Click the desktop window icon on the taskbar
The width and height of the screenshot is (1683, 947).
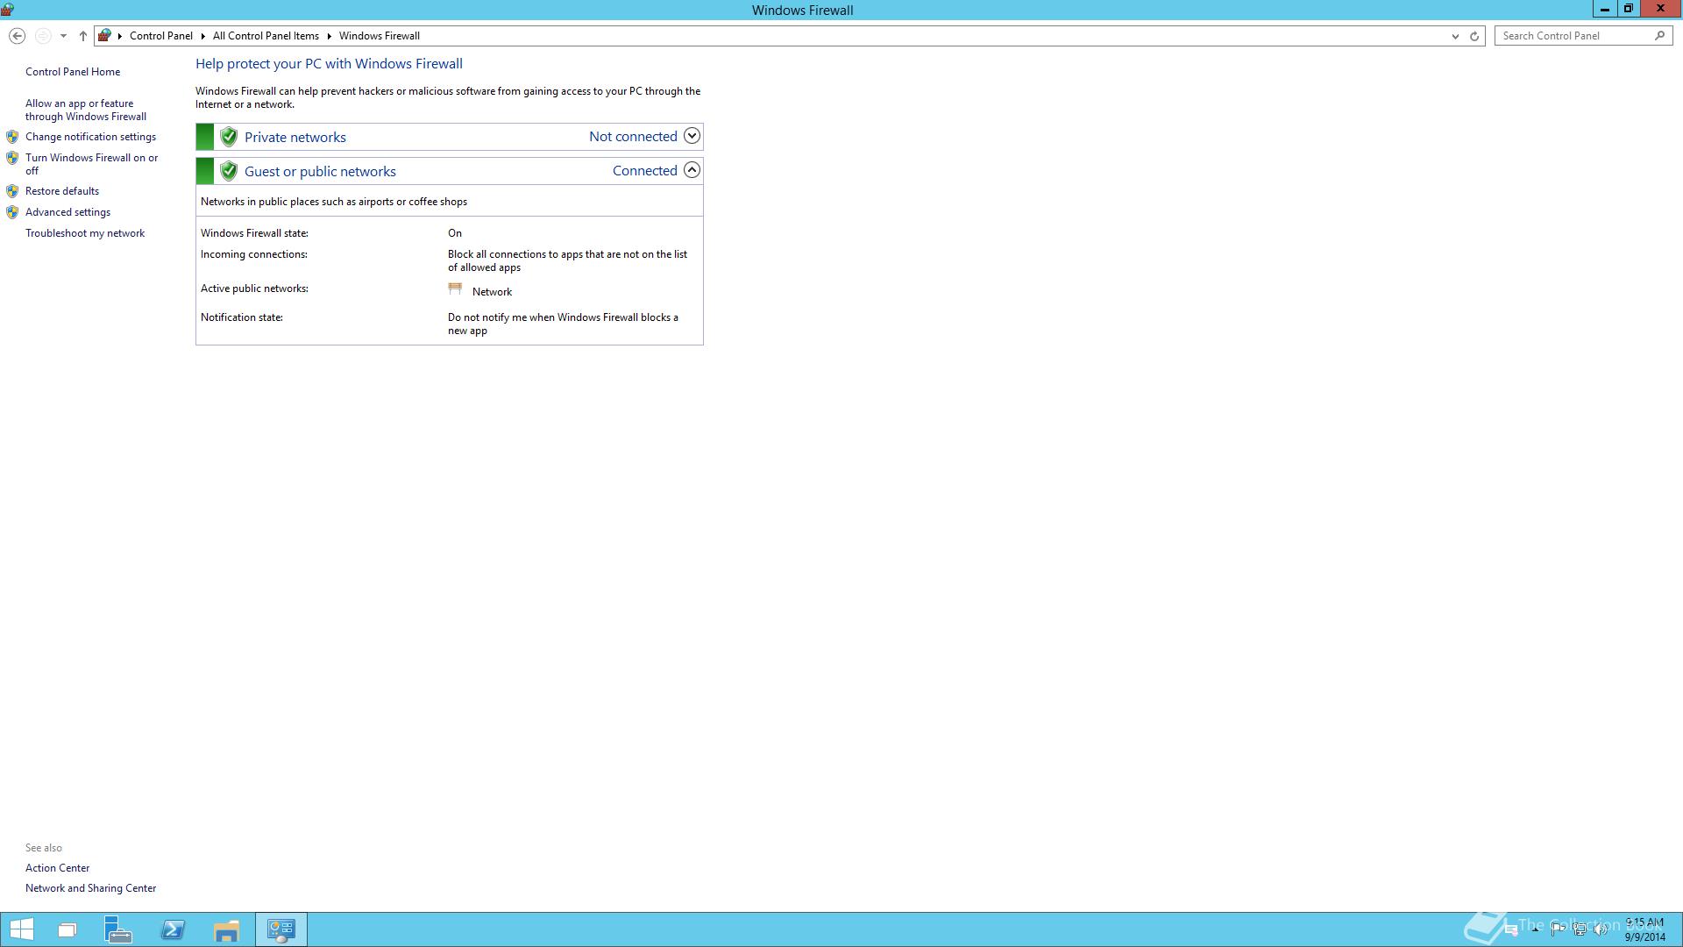(67, 929)
